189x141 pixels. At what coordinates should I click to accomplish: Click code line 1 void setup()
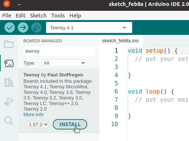pos(153,51)
